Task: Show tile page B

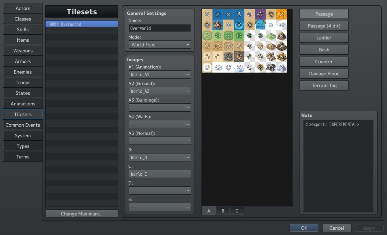Action: 223,211
